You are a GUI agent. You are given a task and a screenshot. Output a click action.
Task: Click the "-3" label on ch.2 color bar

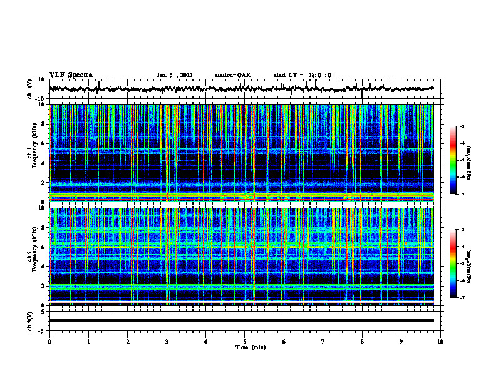click(x=462, y=230)
